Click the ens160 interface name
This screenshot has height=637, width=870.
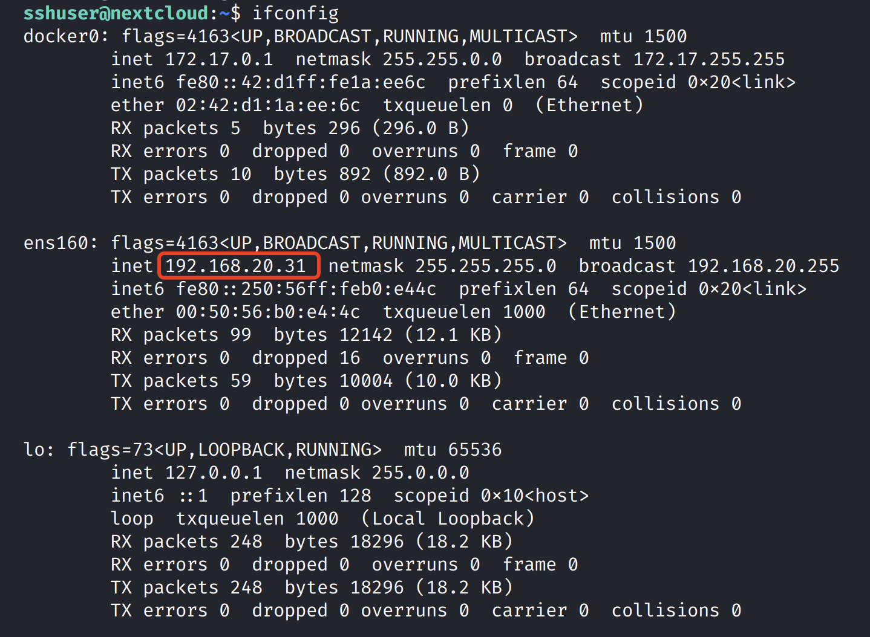tap(55, 243)
